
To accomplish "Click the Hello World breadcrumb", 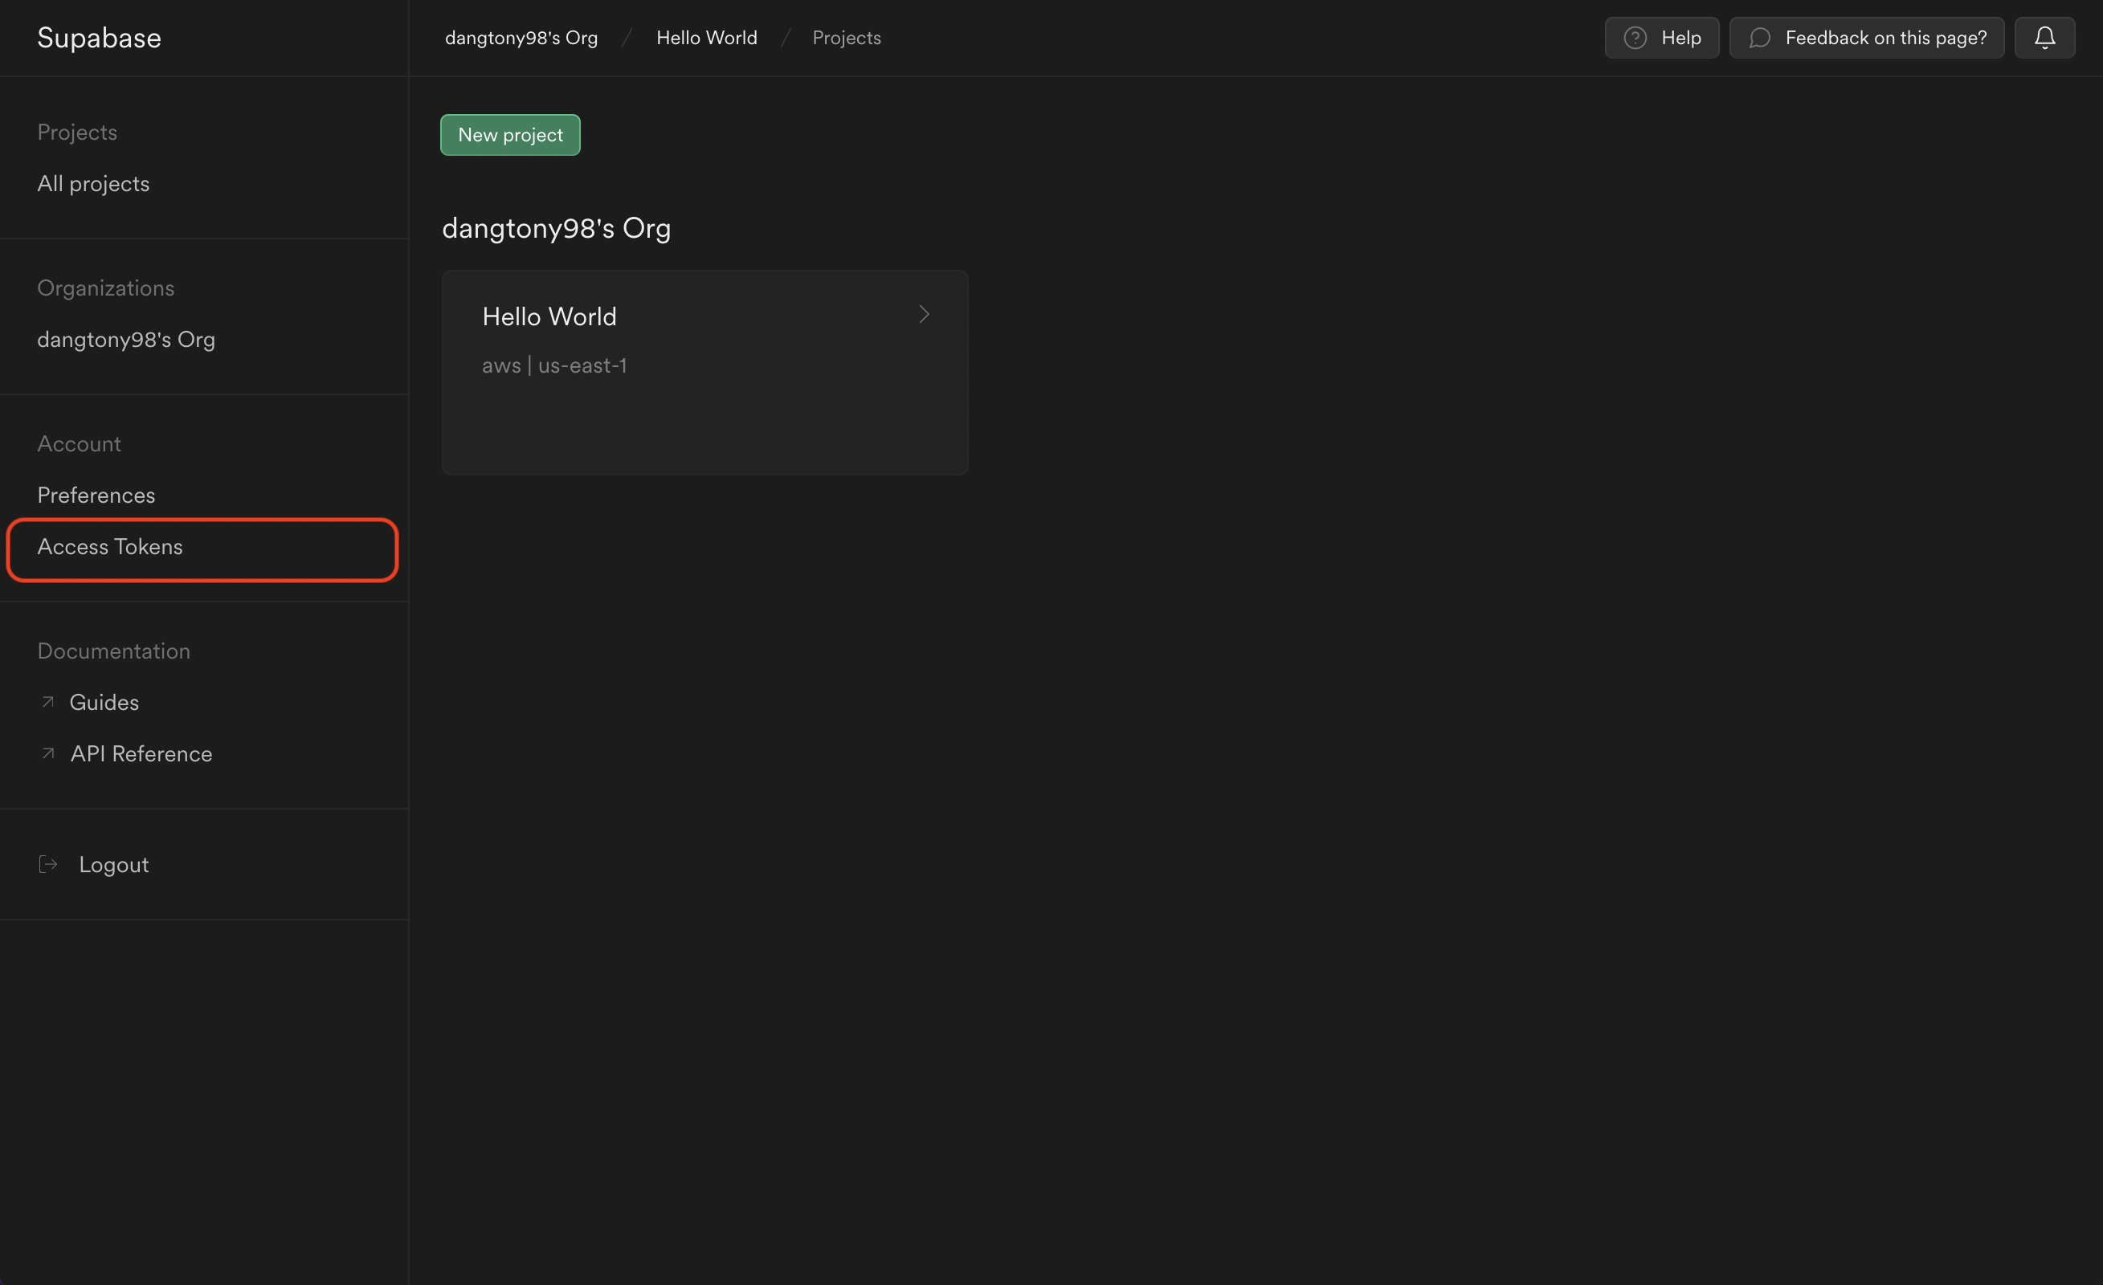I will coord(706,38).
